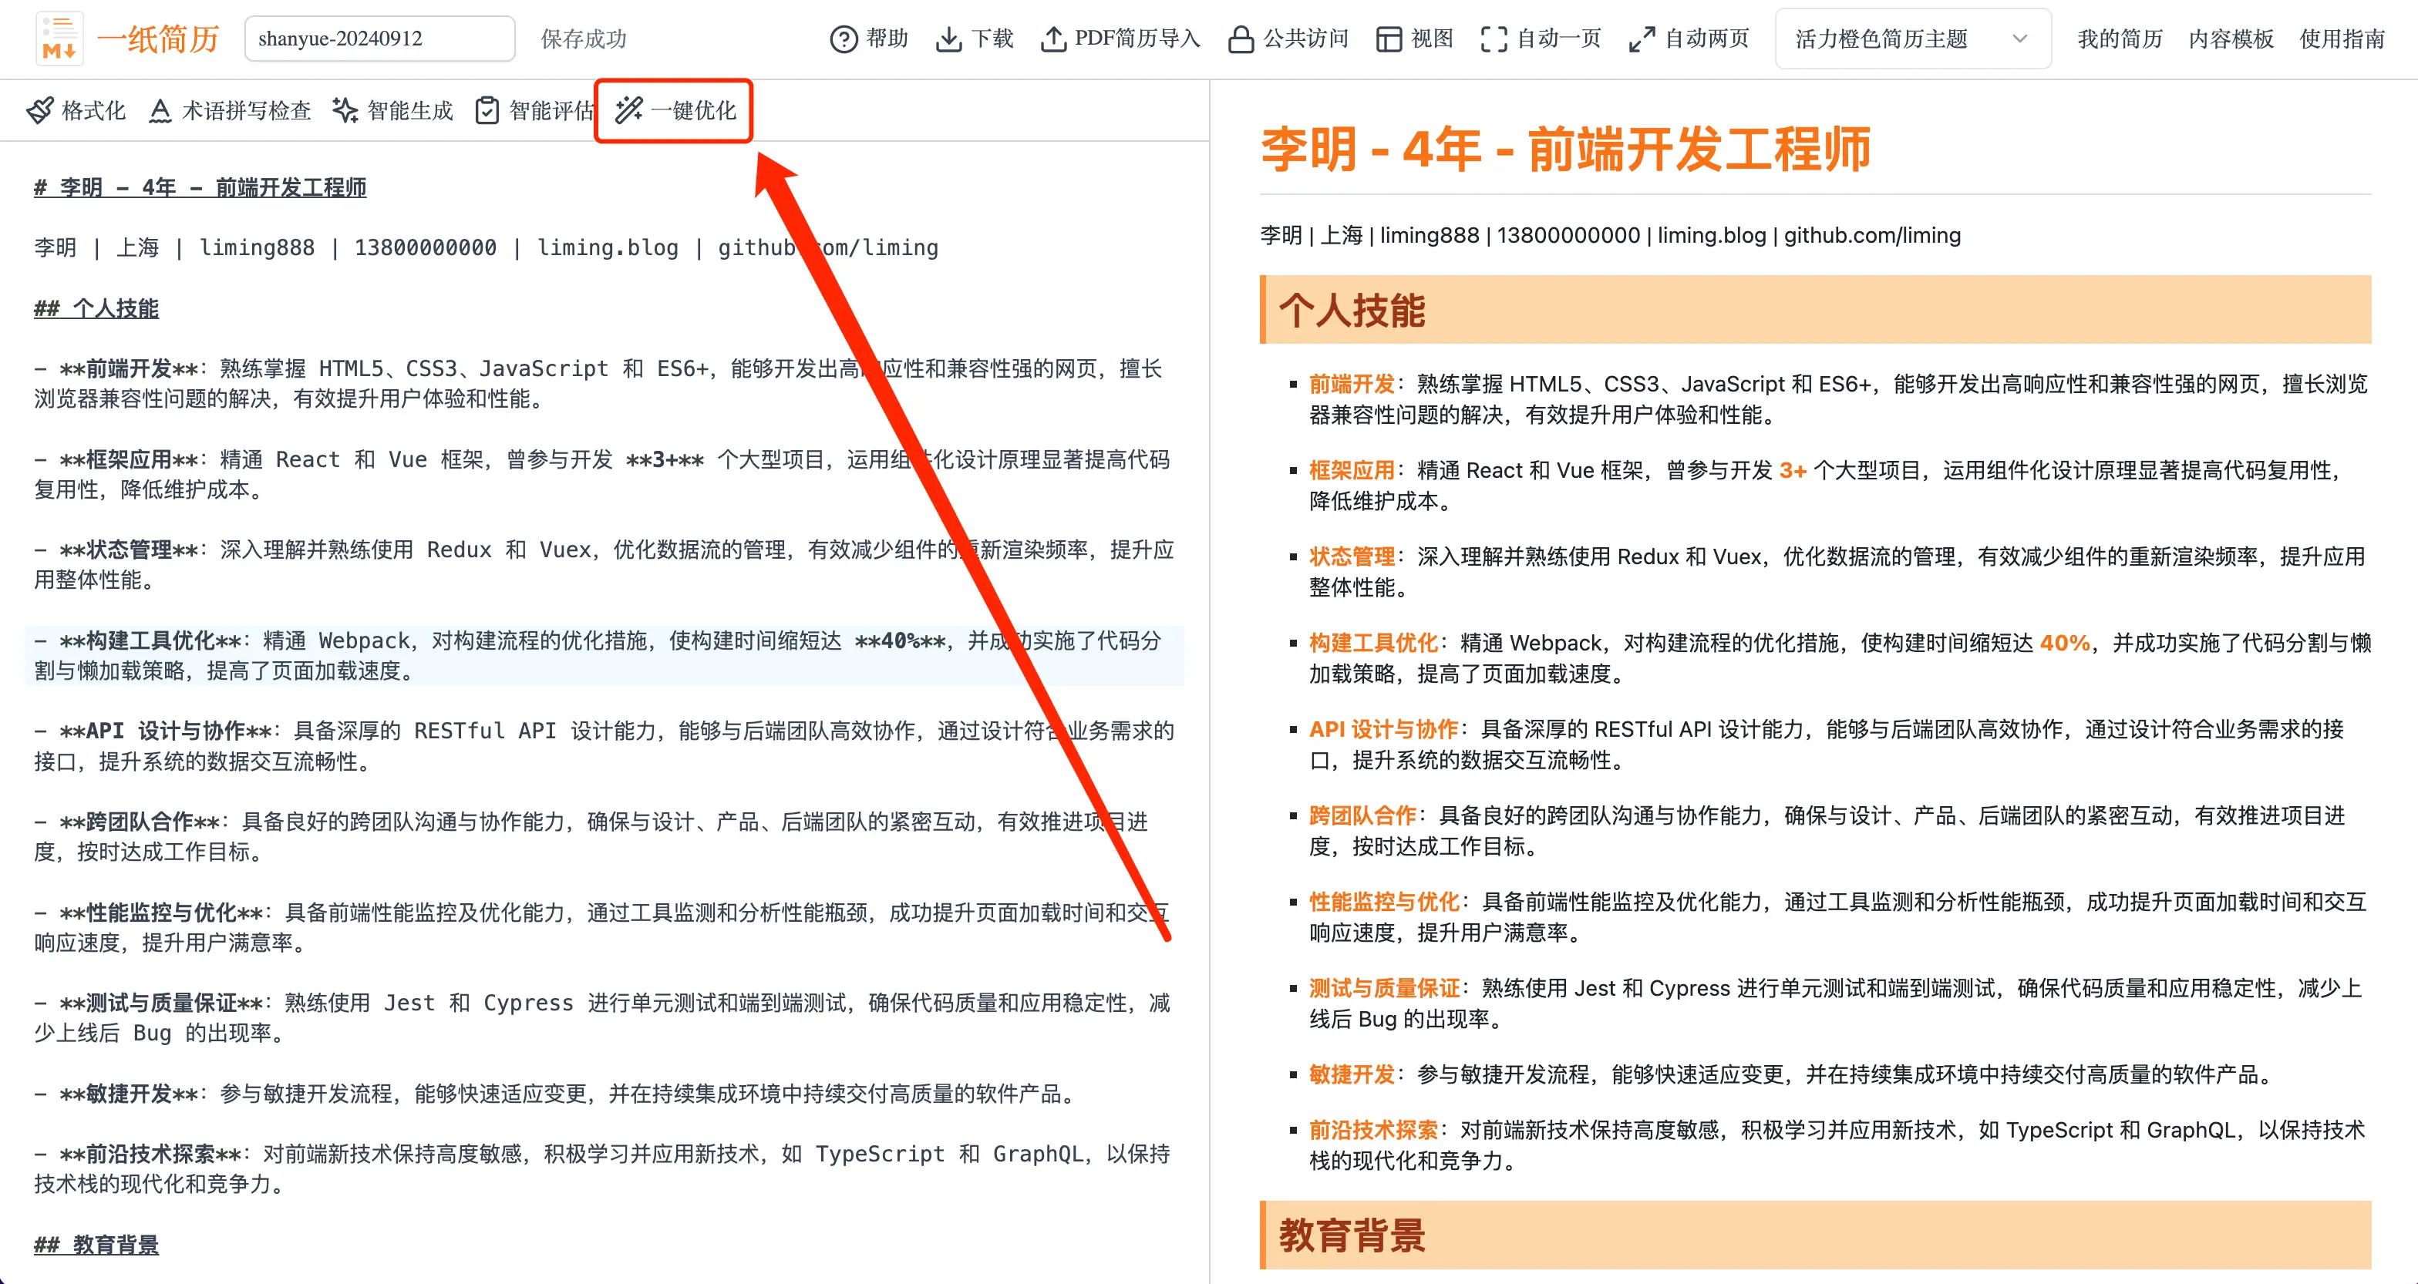Open 使用指南 in the top navigation

[2341, 39]
